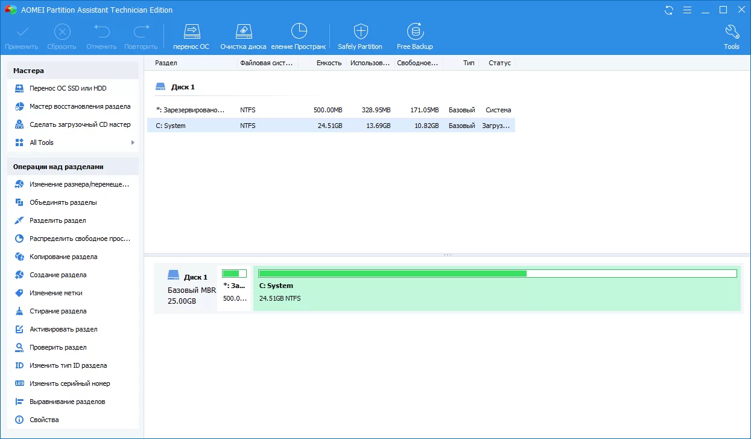The width and height of the screenshot is (751, 439).
Task: Select the Зарезервировано partition row
Action: click(331, 110)
